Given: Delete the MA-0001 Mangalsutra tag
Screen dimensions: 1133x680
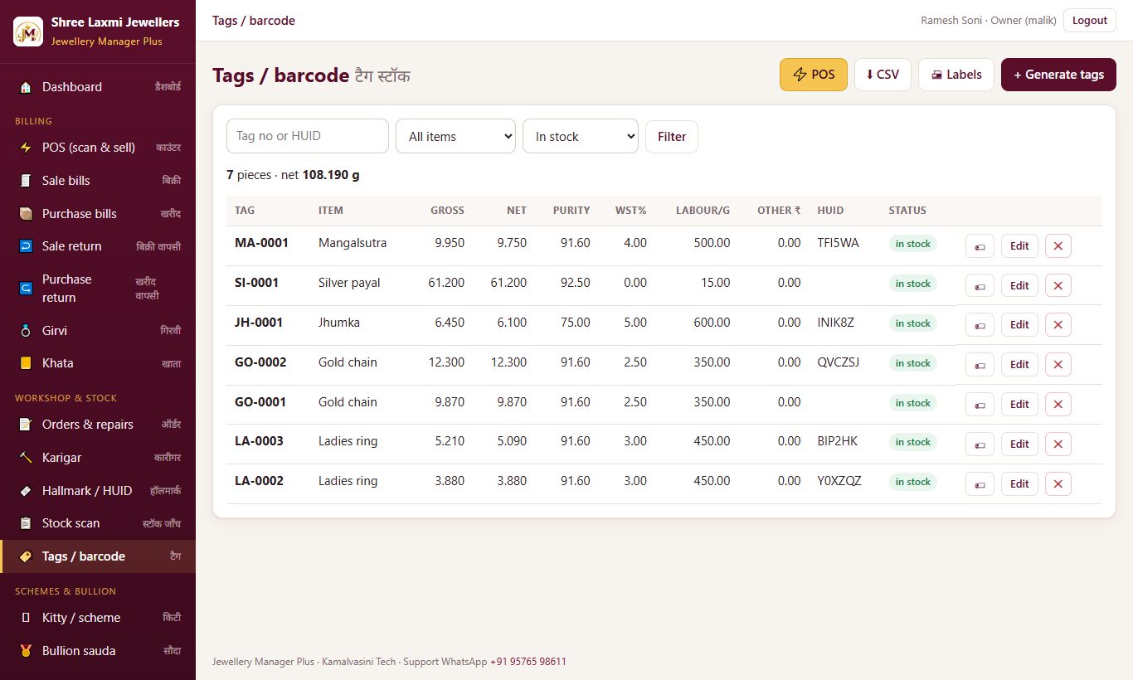Looking at the screenshot, I should click(x=1058, y=246).
